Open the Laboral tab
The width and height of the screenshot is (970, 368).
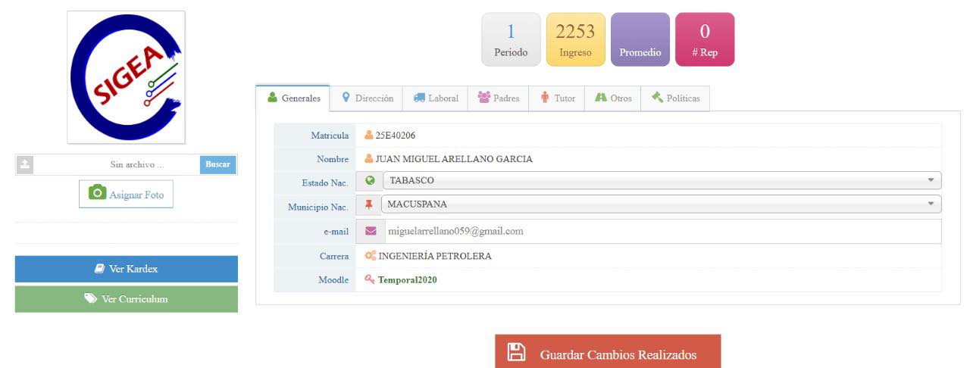pos(436,98)
